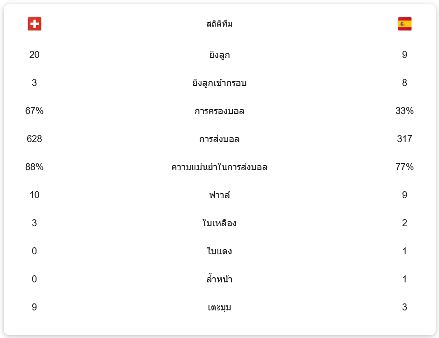Image resolution: width=439 pixels, height=338 pixels.
Task: Click the เตะมุม corners label
Action: (219, 308)
